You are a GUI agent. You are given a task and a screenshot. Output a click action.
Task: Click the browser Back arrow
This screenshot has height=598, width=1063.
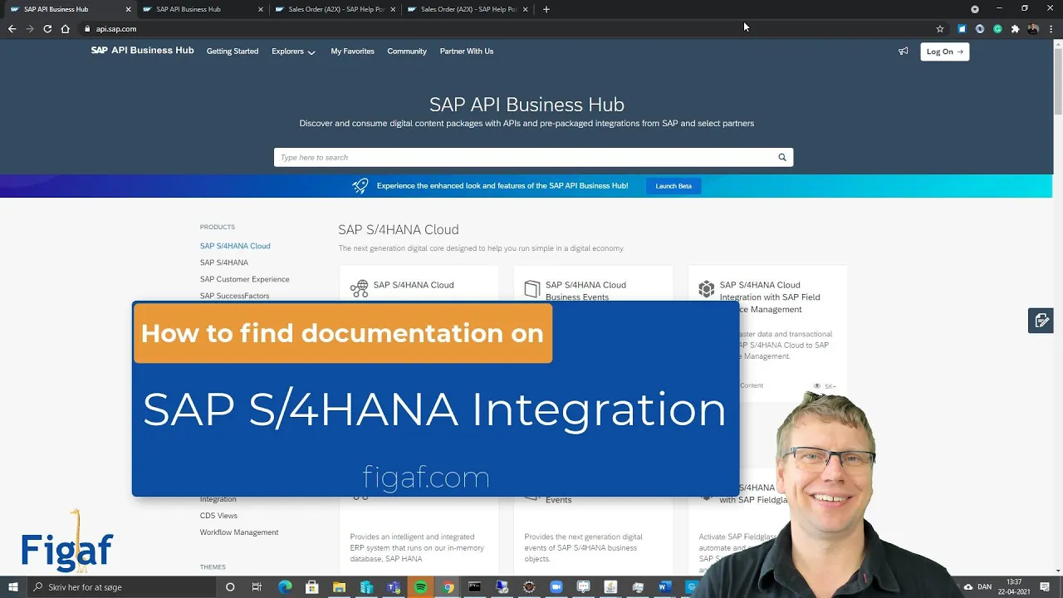coord(12,28)
